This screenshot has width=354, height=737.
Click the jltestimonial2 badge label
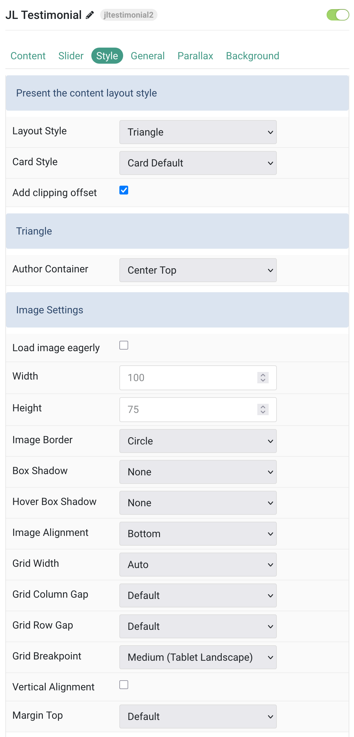tap(128, 15)
